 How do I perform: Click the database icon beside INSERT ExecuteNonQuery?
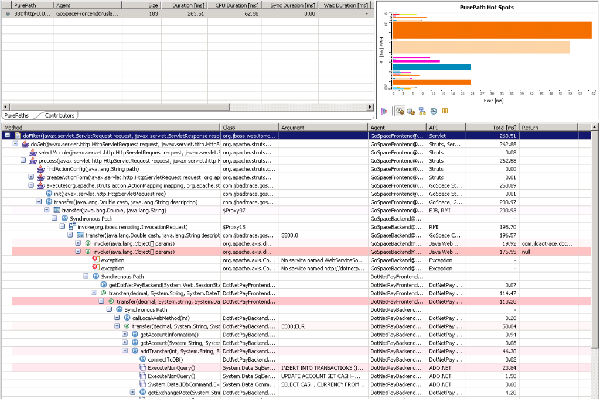(x=142, y=367)
